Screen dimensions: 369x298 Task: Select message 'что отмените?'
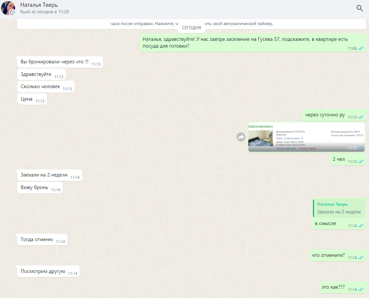(x=337, y=256)
